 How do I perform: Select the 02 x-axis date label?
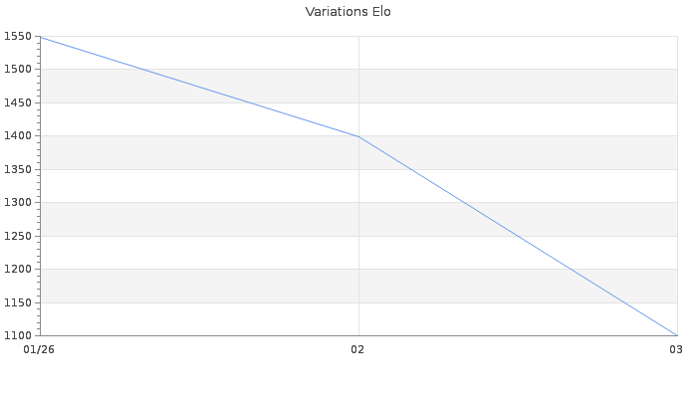pyautogui.click(x=358, y=349)
